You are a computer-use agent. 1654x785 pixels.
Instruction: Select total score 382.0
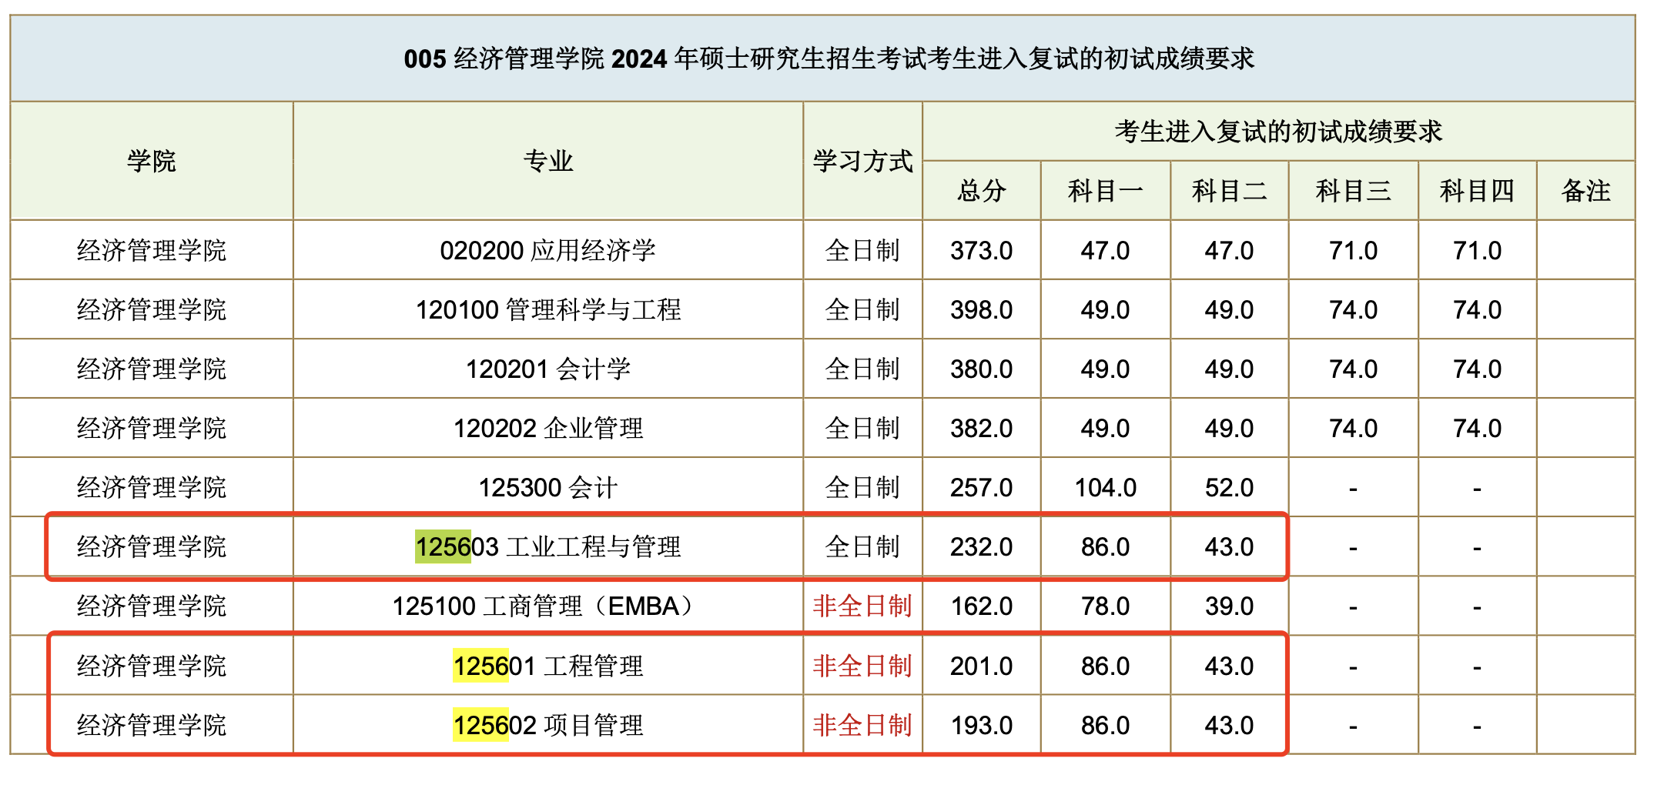coord(982,428)
